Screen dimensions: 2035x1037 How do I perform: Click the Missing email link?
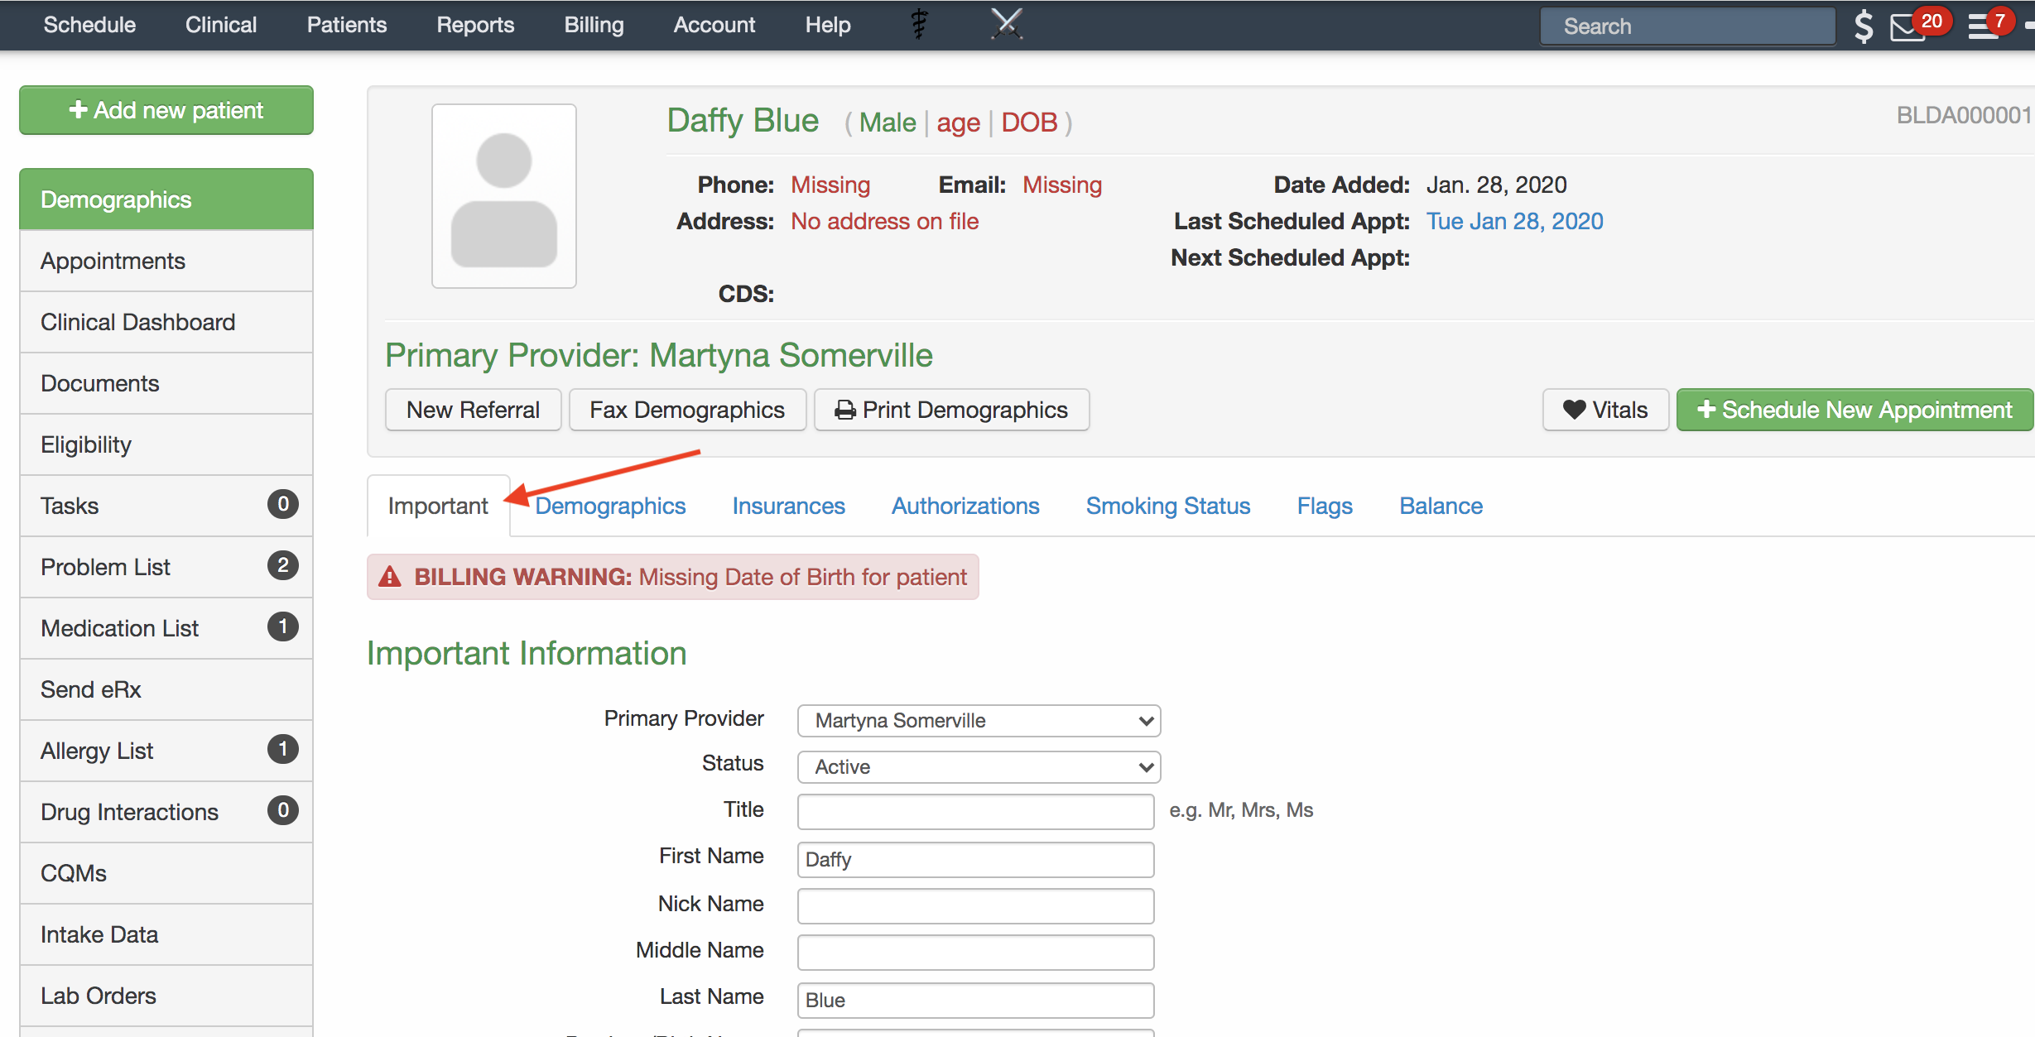click(x=1062, y=185)
